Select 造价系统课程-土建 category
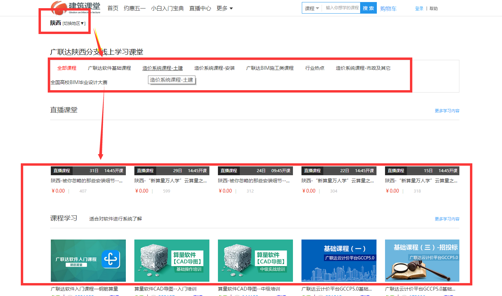502x296 pixels. pyautogui.click(x=163, y=68)
